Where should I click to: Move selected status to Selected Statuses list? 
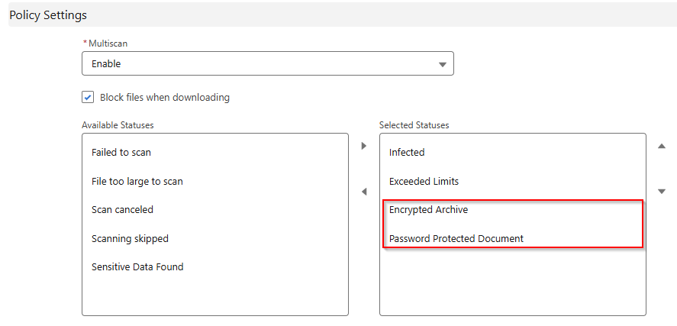tap(364, 146)
